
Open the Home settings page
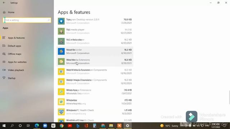pyautogui.click(x=9, y=12)
